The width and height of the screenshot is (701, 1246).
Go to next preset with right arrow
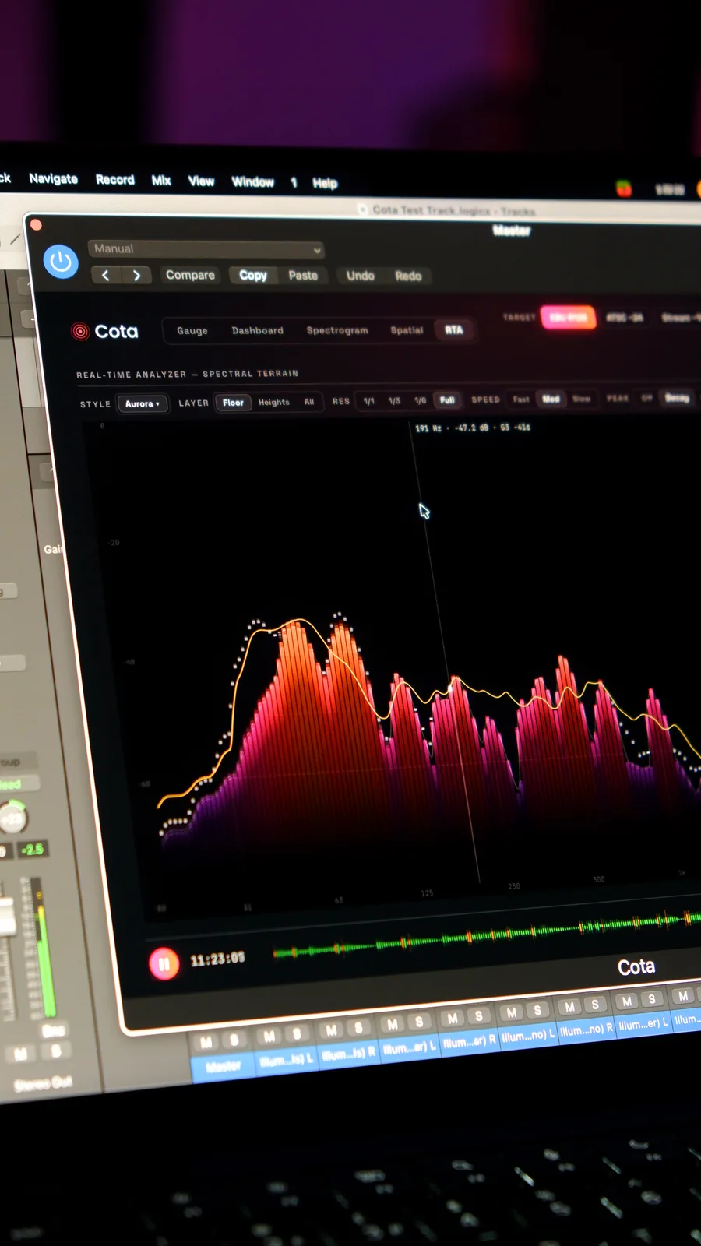pyautogui.click(x=136, y=275)
